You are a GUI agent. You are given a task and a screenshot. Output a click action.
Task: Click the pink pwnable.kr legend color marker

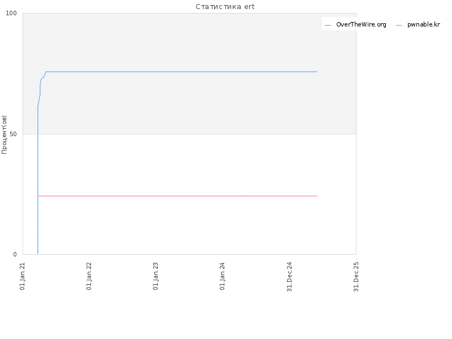[x=399, y=25]
